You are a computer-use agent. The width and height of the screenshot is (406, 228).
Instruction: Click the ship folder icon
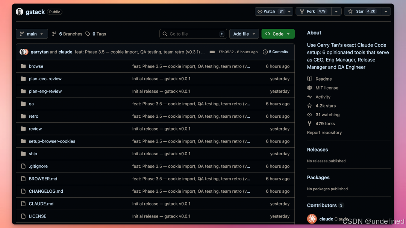pyautogui.click(x=23, y=154)
